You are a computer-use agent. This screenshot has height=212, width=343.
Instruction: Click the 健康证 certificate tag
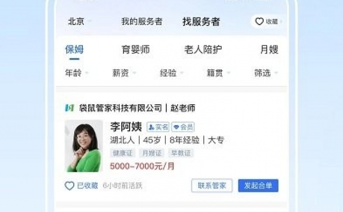[123, 153]
